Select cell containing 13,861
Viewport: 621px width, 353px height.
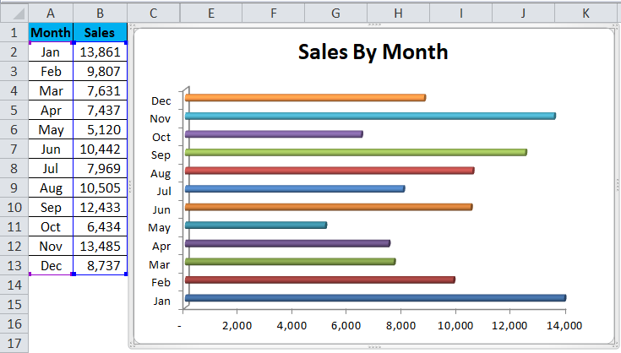click(x=100, y=52)
